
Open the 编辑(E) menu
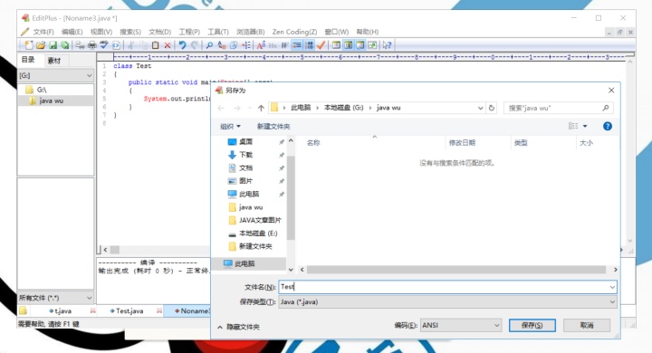pyautogui.click(x=72, y=32)
